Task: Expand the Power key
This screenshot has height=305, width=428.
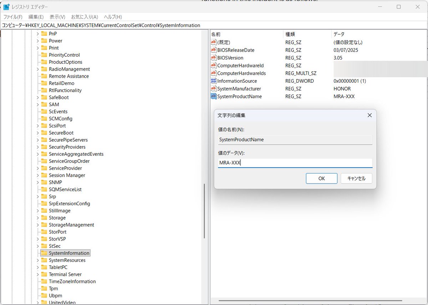Action: (37, 41)
